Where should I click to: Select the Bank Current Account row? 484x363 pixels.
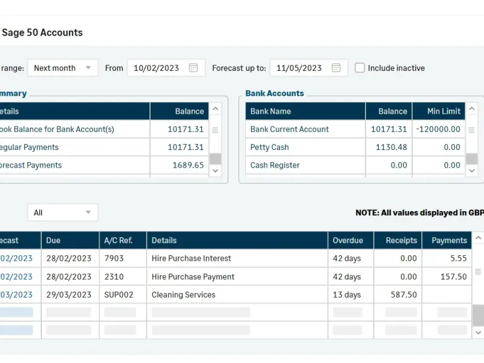point(290,129)
